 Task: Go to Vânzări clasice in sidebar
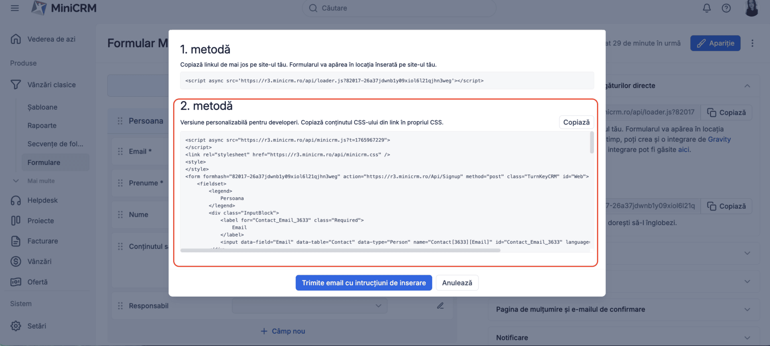point(51,85)
